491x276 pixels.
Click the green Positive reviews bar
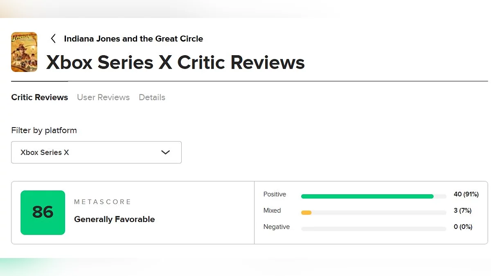pyautogui.click(x=367, y=196)
